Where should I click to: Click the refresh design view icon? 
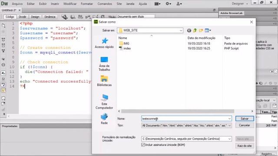coord(103,17)
